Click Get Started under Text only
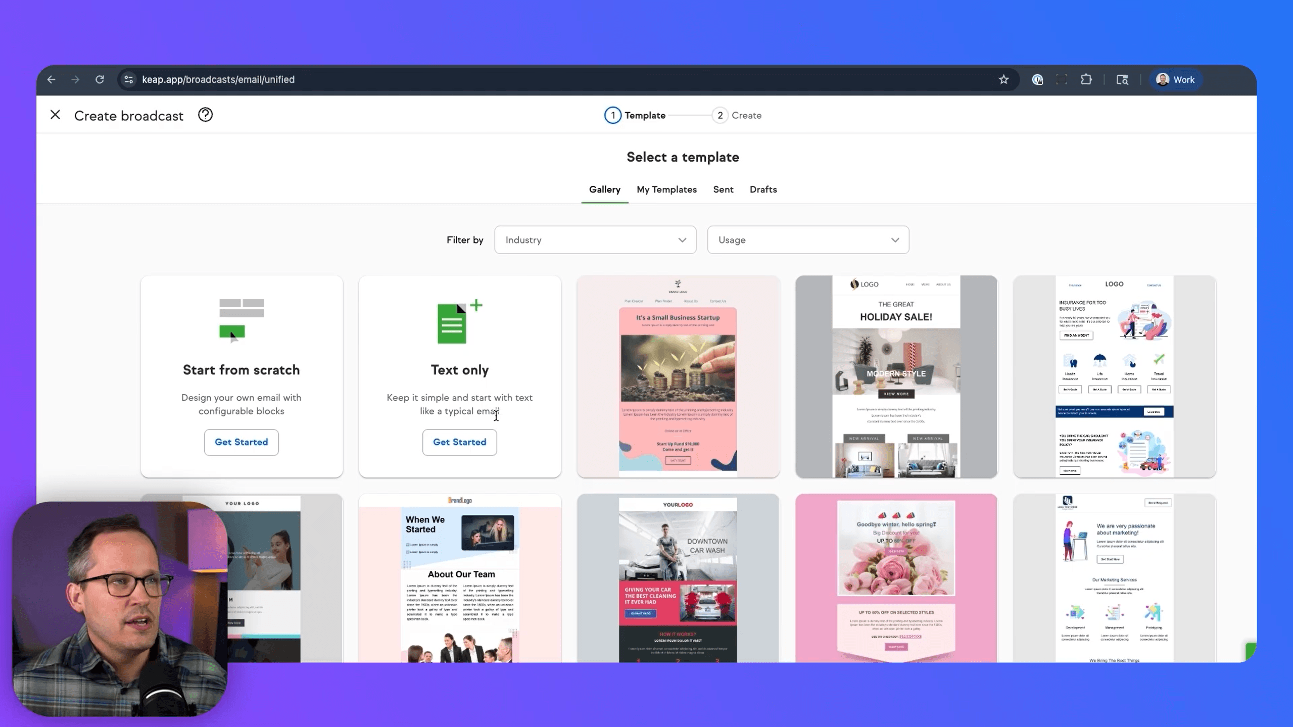The image size is (1293, 727). point(459,442)
